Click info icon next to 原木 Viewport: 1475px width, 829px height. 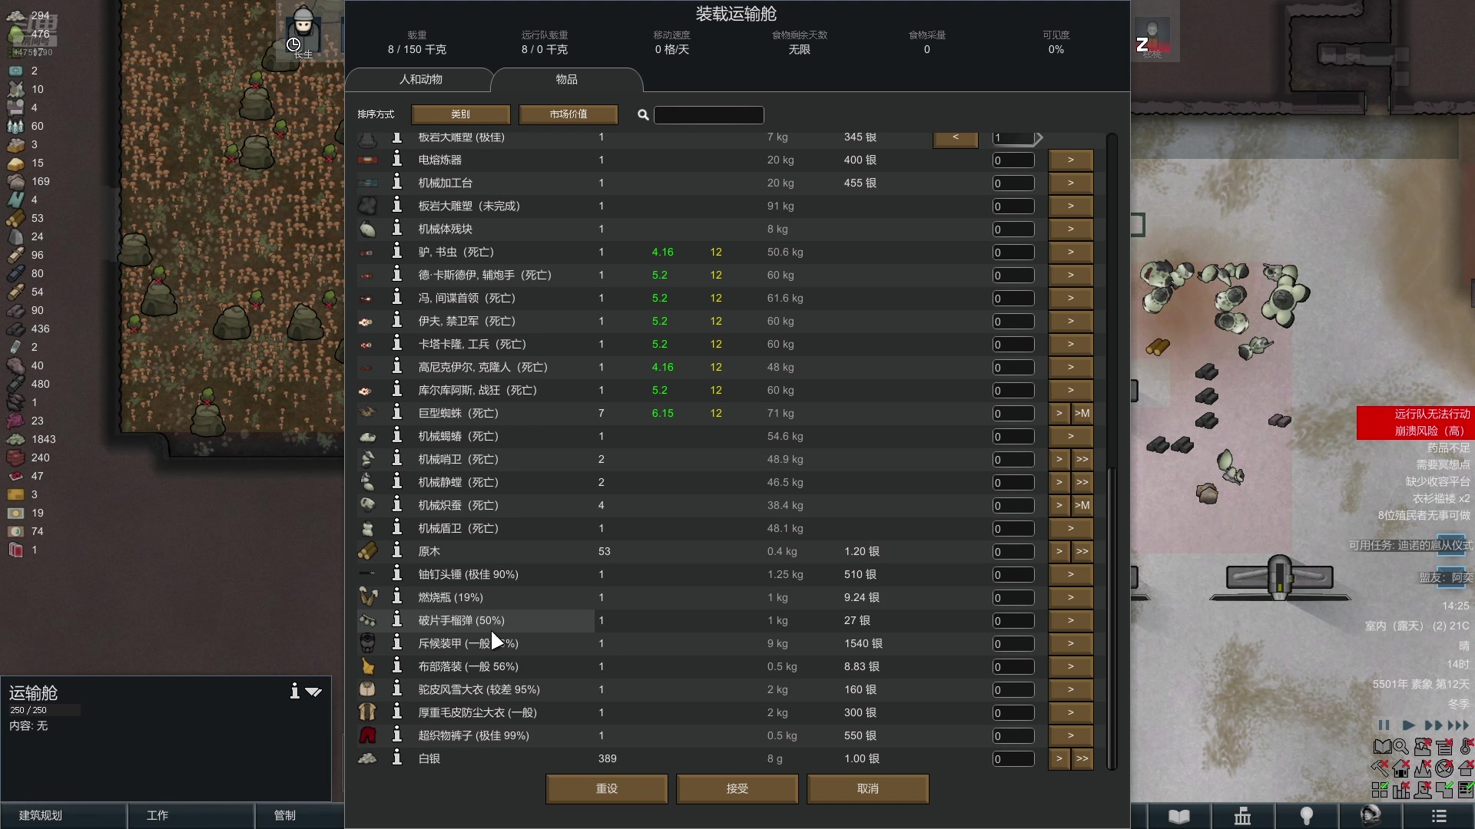click(397, 550)
